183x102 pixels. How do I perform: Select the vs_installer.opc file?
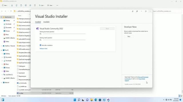point(23,86)
